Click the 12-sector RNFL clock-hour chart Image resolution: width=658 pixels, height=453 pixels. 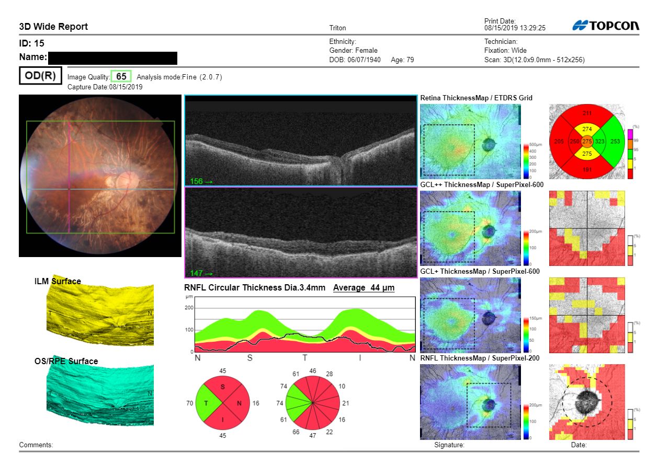coord(312,403)
